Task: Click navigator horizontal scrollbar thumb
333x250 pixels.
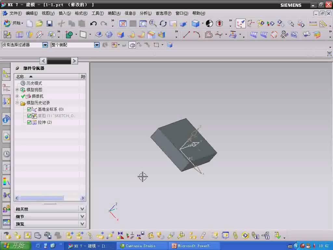Action: pos(41,198)
